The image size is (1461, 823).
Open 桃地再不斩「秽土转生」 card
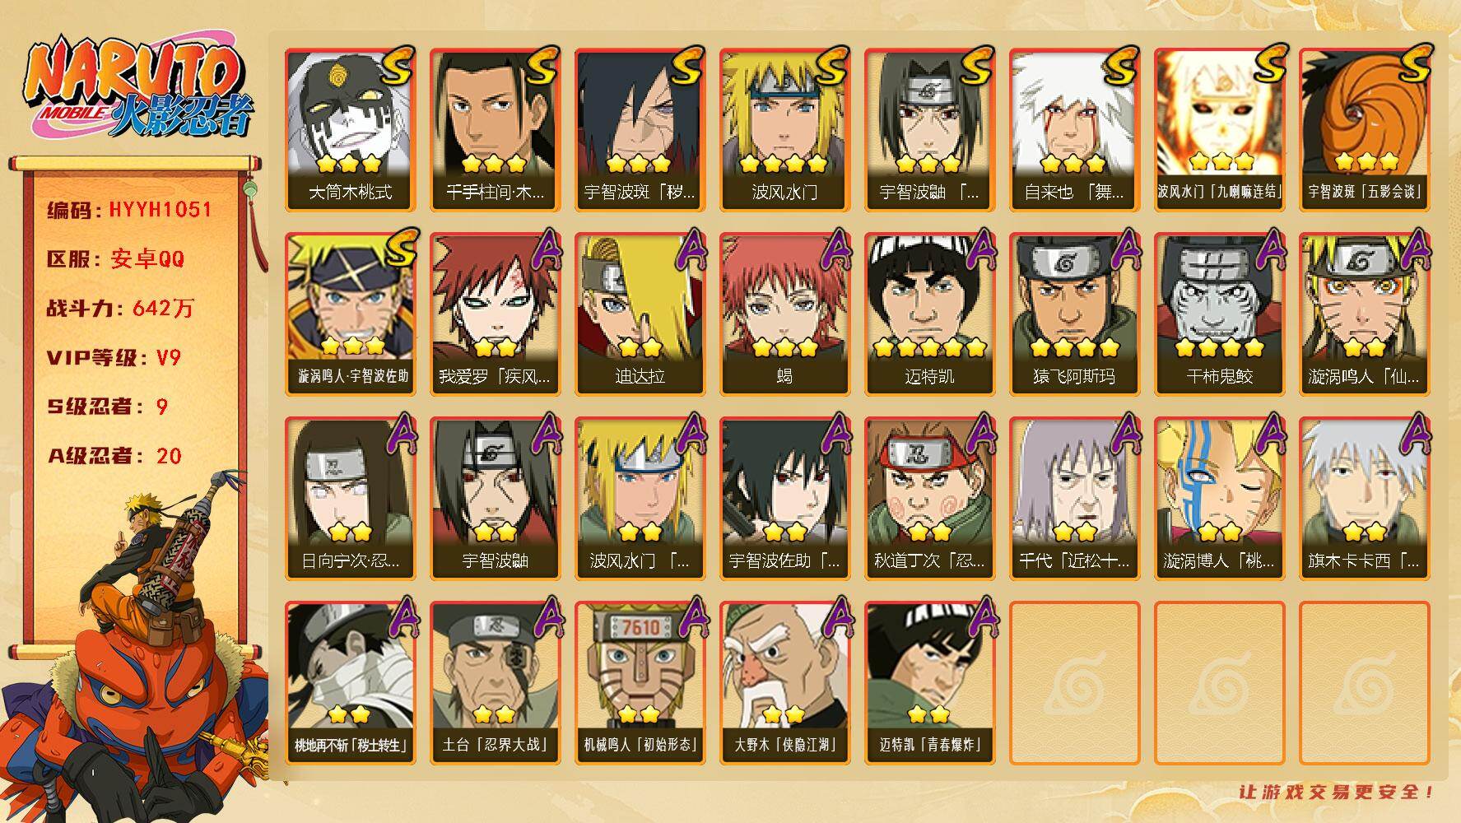click(x=350, y=683)
